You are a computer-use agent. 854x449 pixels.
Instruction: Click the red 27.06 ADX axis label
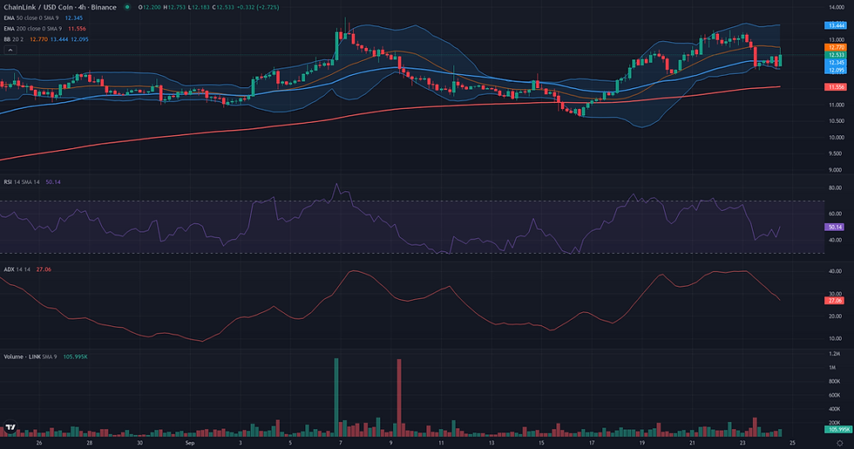[835, 300]
